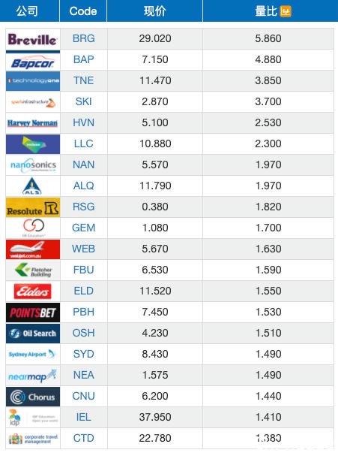
Task: Select the Chorus logo
Action: [x=33, y=397]
